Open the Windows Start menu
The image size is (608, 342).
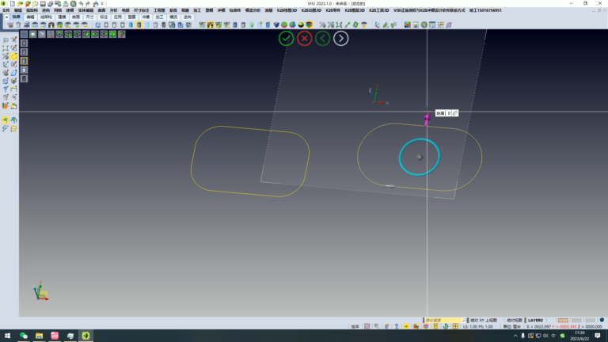coord(7,336)
